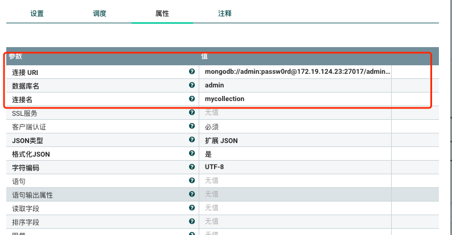452x235 pixels.
Task: Switch to the 设置 tab
Action: click(37, 14)
